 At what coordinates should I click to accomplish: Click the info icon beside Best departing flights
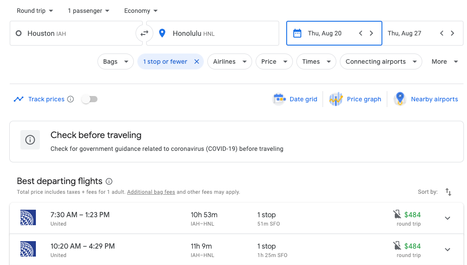coord(109,181)
